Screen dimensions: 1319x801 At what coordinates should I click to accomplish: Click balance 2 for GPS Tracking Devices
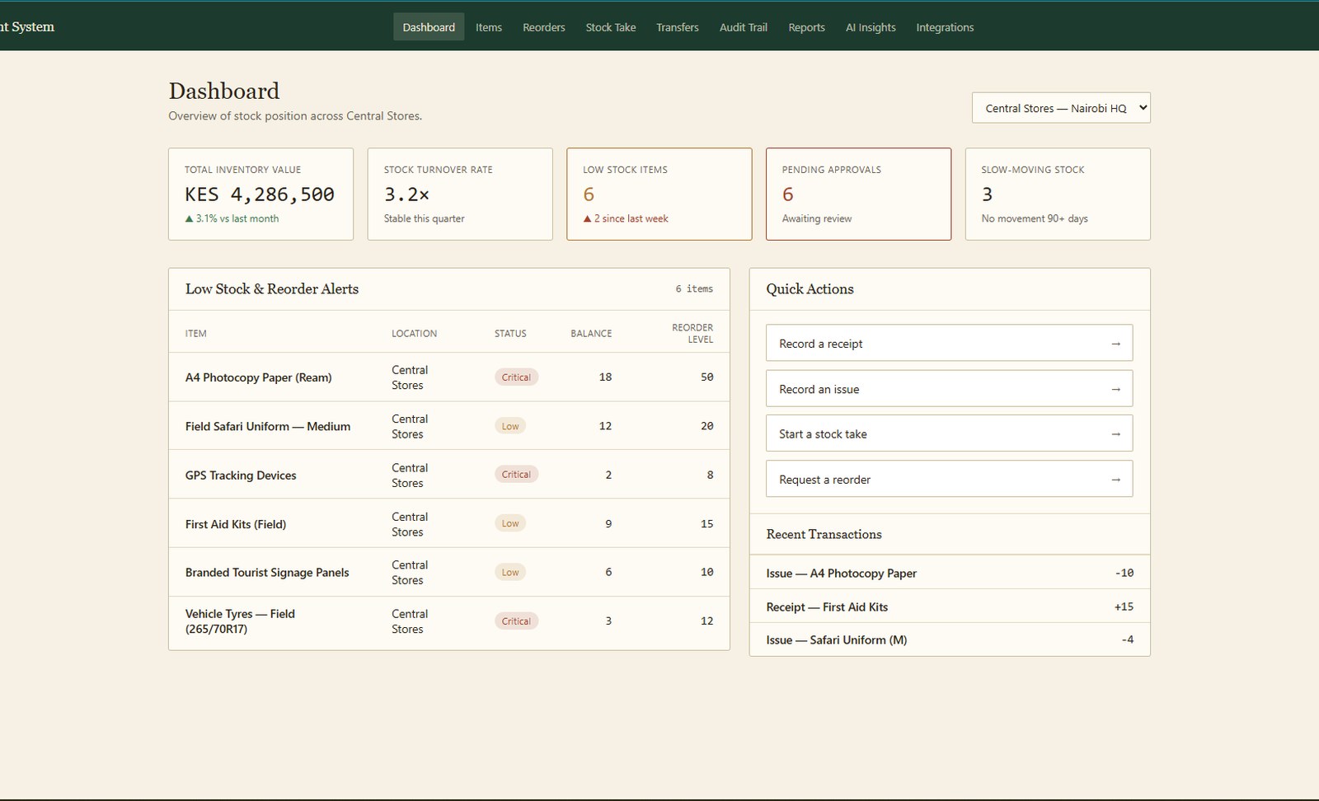pos(608,475)
